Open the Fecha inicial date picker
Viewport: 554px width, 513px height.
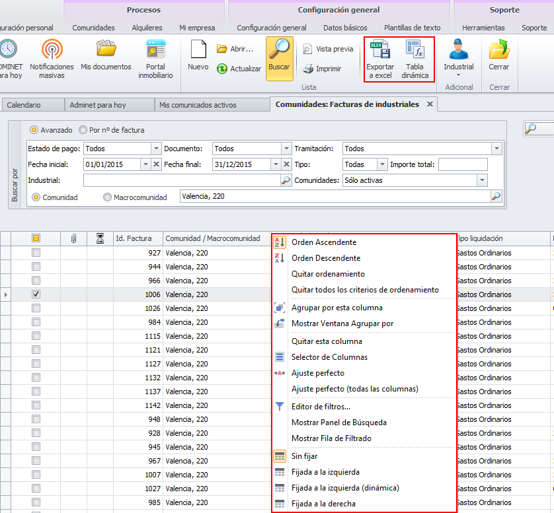click(145, 164)
